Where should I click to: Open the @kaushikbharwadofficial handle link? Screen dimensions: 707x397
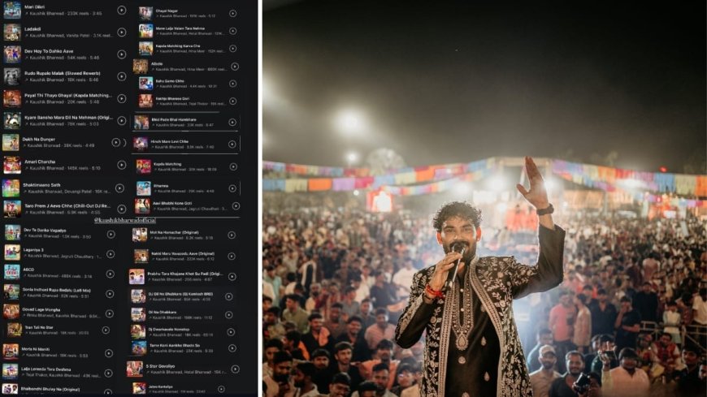point(125,220)
